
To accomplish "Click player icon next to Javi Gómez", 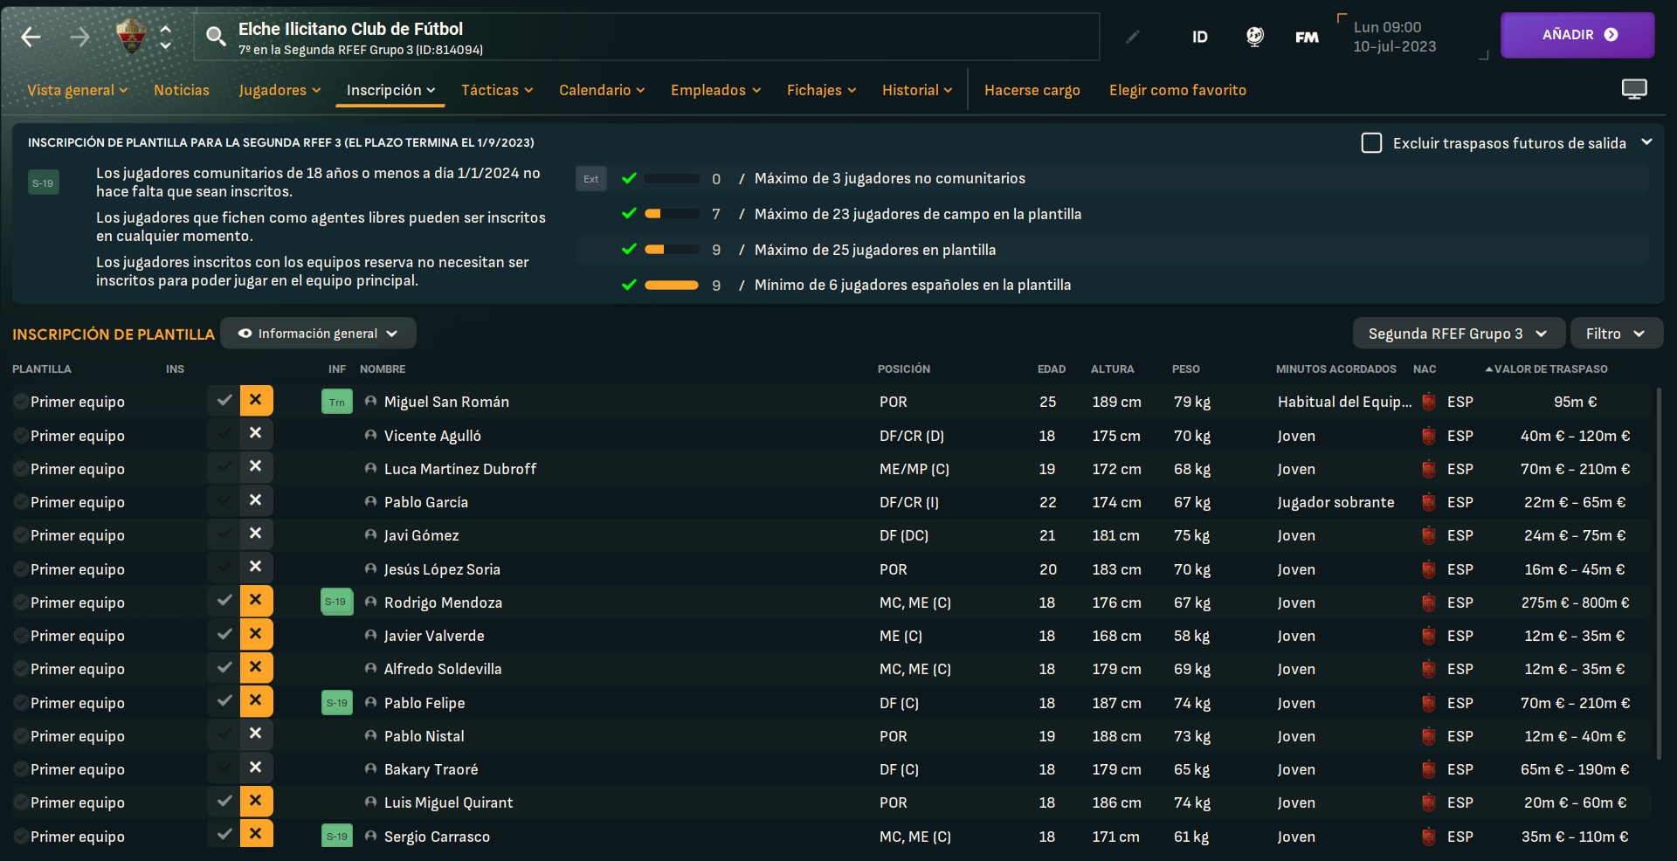I will pos(370,534).
